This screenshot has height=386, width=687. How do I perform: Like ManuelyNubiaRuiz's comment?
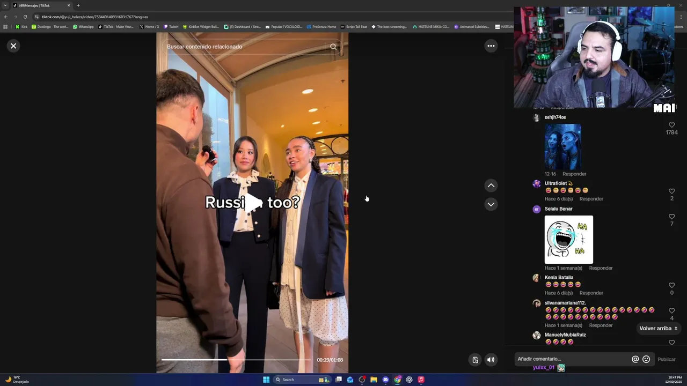coord(671,342)
